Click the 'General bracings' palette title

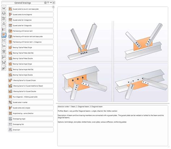23,3
